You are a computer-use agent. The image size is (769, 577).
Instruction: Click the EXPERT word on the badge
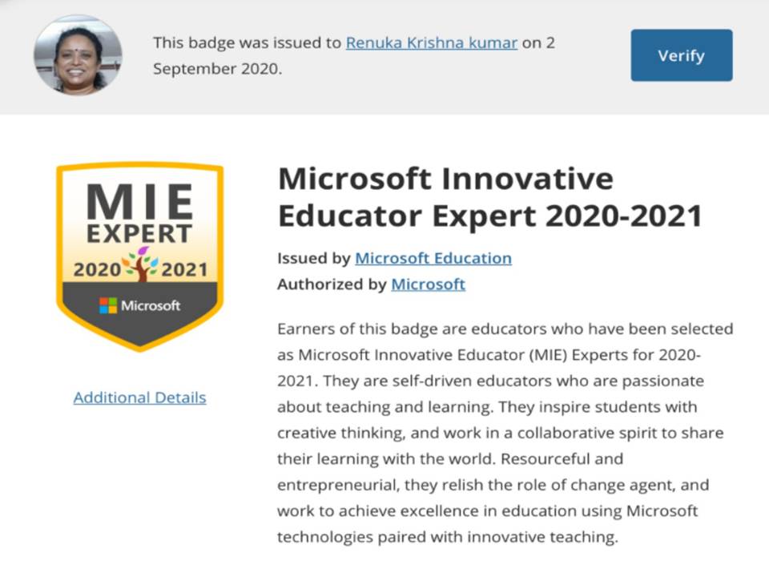139,234
